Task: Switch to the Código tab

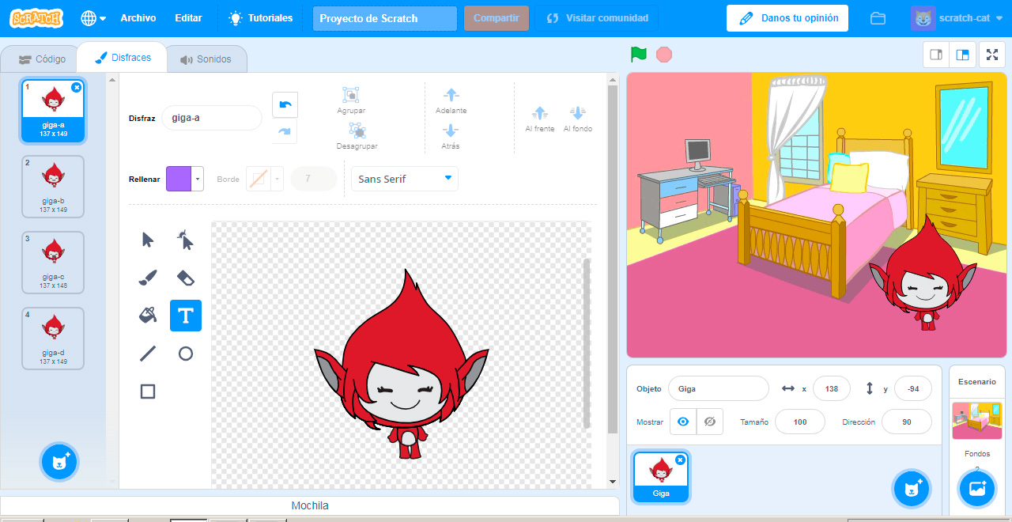Action: tap(43, 59)
